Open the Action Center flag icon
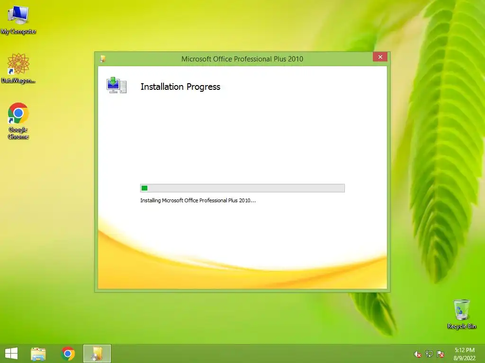 440,354
